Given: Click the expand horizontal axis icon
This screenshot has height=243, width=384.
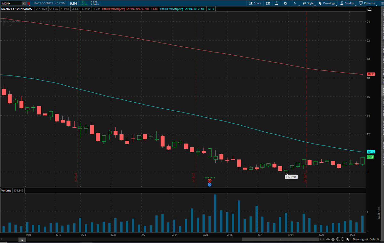Looking at the screenshot, I should coord(328,239).
